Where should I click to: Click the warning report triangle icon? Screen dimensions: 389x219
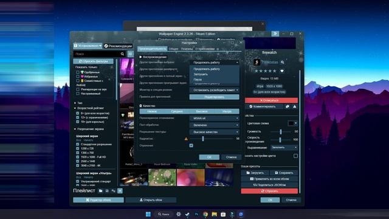click(294, 106)
